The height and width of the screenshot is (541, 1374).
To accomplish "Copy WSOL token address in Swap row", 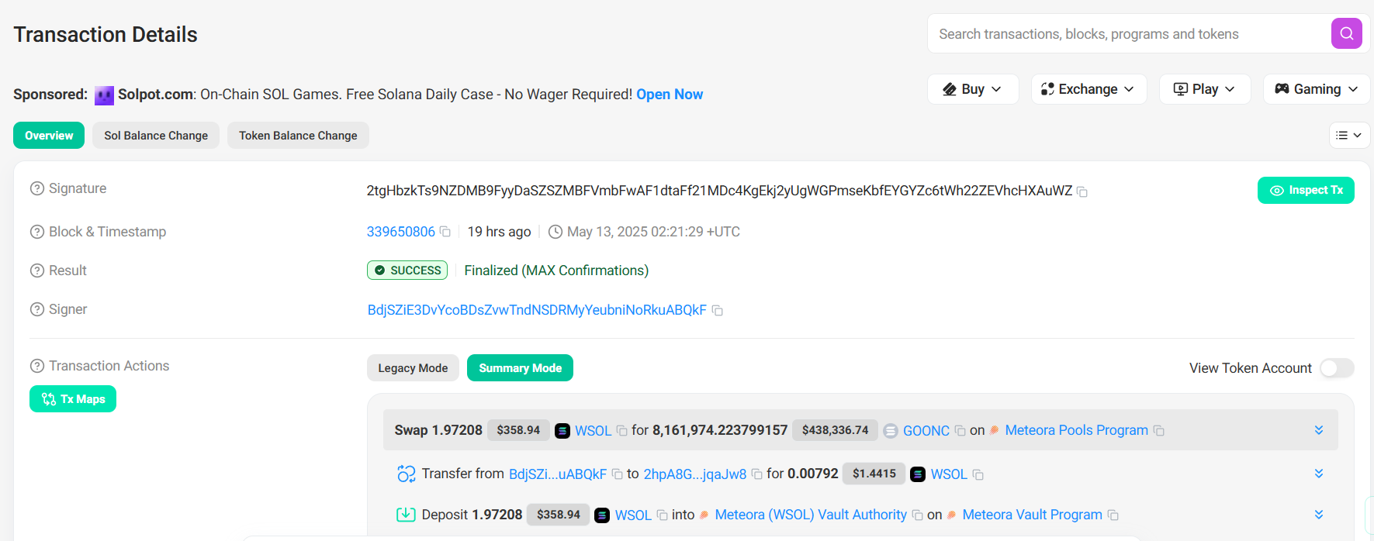I will 621,431.
